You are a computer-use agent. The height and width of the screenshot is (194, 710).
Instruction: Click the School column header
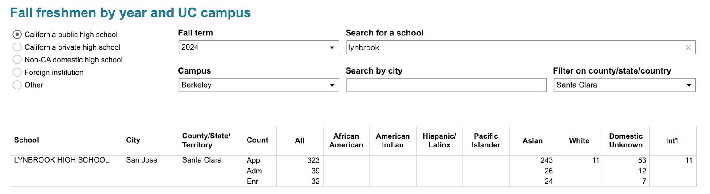click(x=27, y=140)
